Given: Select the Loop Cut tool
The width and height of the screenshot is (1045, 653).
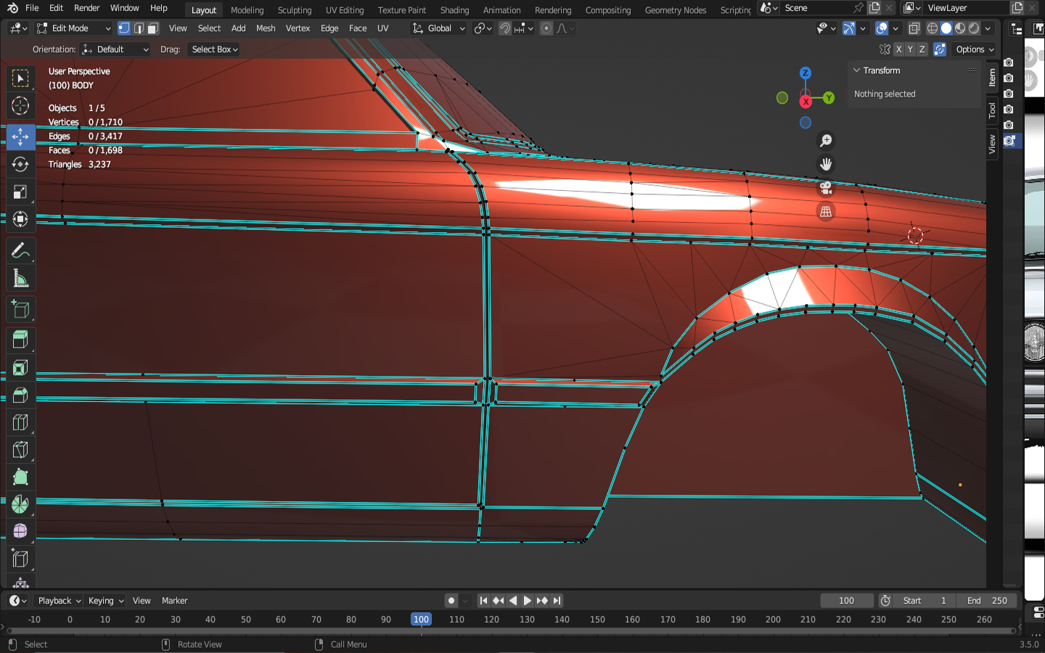Looking at the screenshot, I should click(x=20, y=422).
